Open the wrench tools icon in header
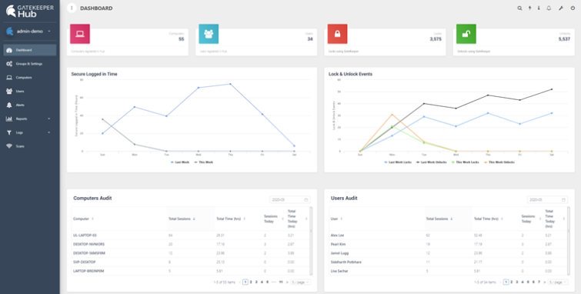Image resolution: width=581 pixels, height=294 pixels. (561, 8)
